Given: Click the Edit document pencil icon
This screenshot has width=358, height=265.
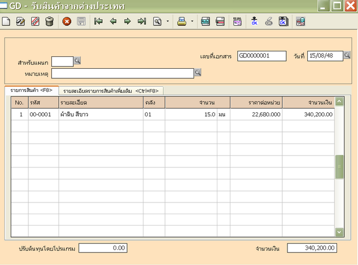Looking at the screenshot, I should click(21, 22).
